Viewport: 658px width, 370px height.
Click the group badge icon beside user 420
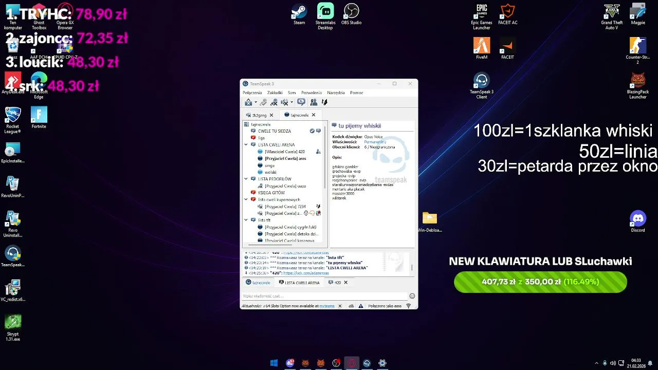click(318, 152)
